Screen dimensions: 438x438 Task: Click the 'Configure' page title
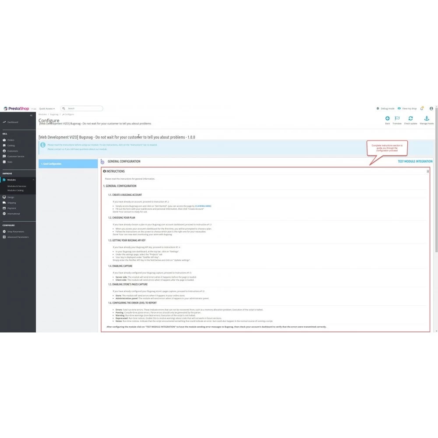click(49, 120)
